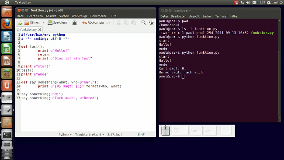The width and height of the screenshot is (284, 160).
Task: Open gedit Ansicht menu
Action: click(51, 16)
